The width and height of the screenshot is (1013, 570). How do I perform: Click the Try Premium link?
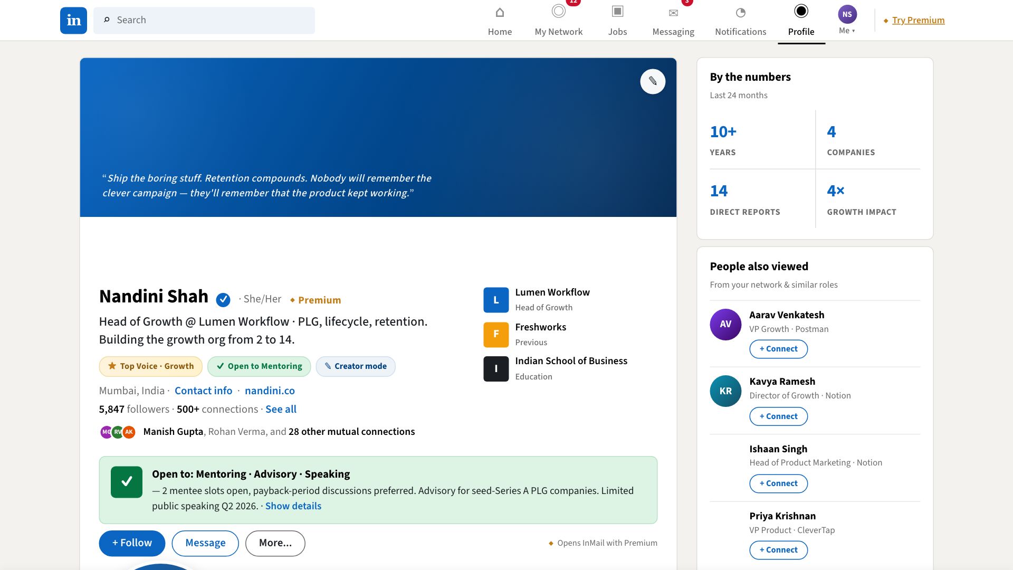tap(918, 20)
